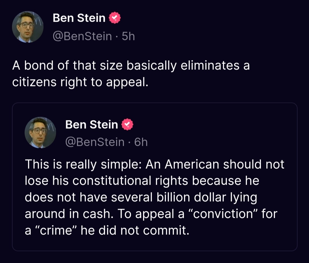309x263 pixels.
Task: Open the quoted post's 6h timestamp
Action: pyautogui.click(x=141, y=142)
